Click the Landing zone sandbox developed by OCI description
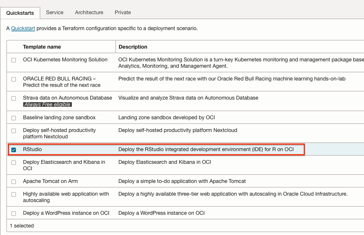Image resolution: width=364 pixels, height=235 pixels. 167,117
